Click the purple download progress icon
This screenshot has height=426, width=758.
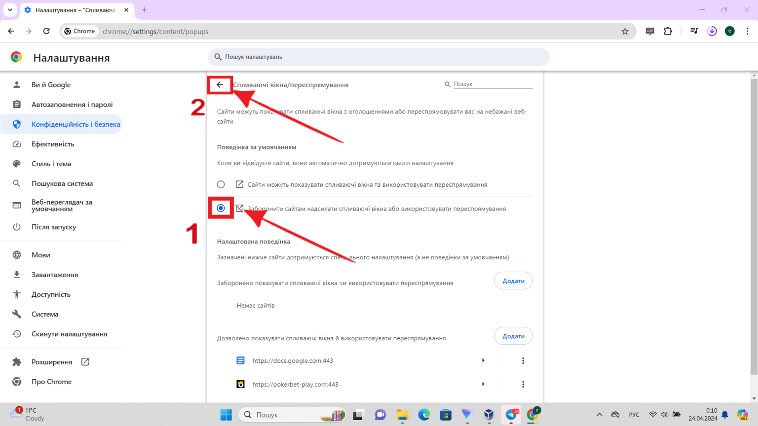tap(712, 31)
